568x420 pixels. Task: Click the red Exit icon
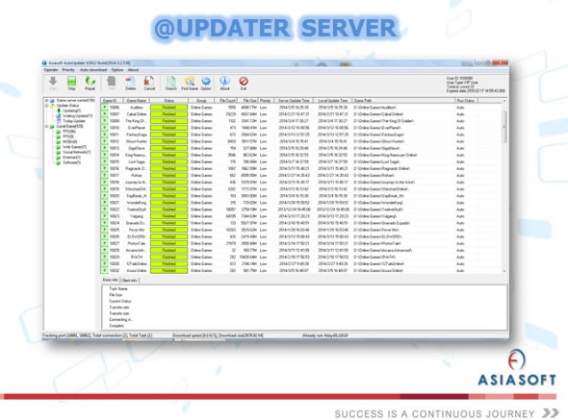coord(244,83)
